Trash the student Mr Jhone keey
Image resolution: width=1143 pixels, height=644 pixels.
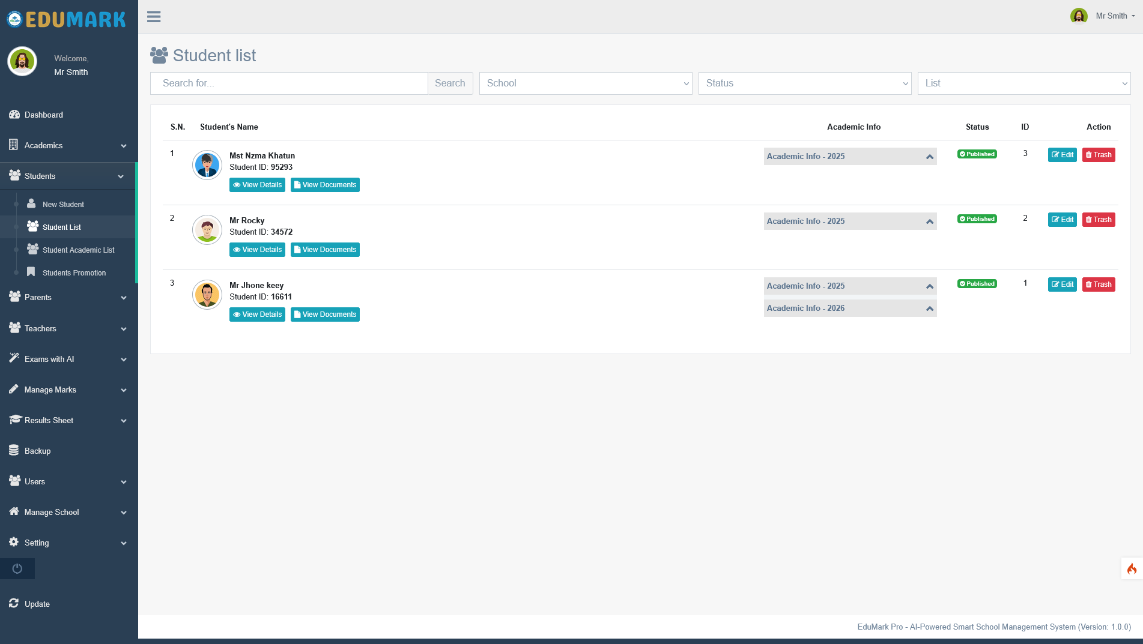pyautogui.click(x=1098, y=284)
